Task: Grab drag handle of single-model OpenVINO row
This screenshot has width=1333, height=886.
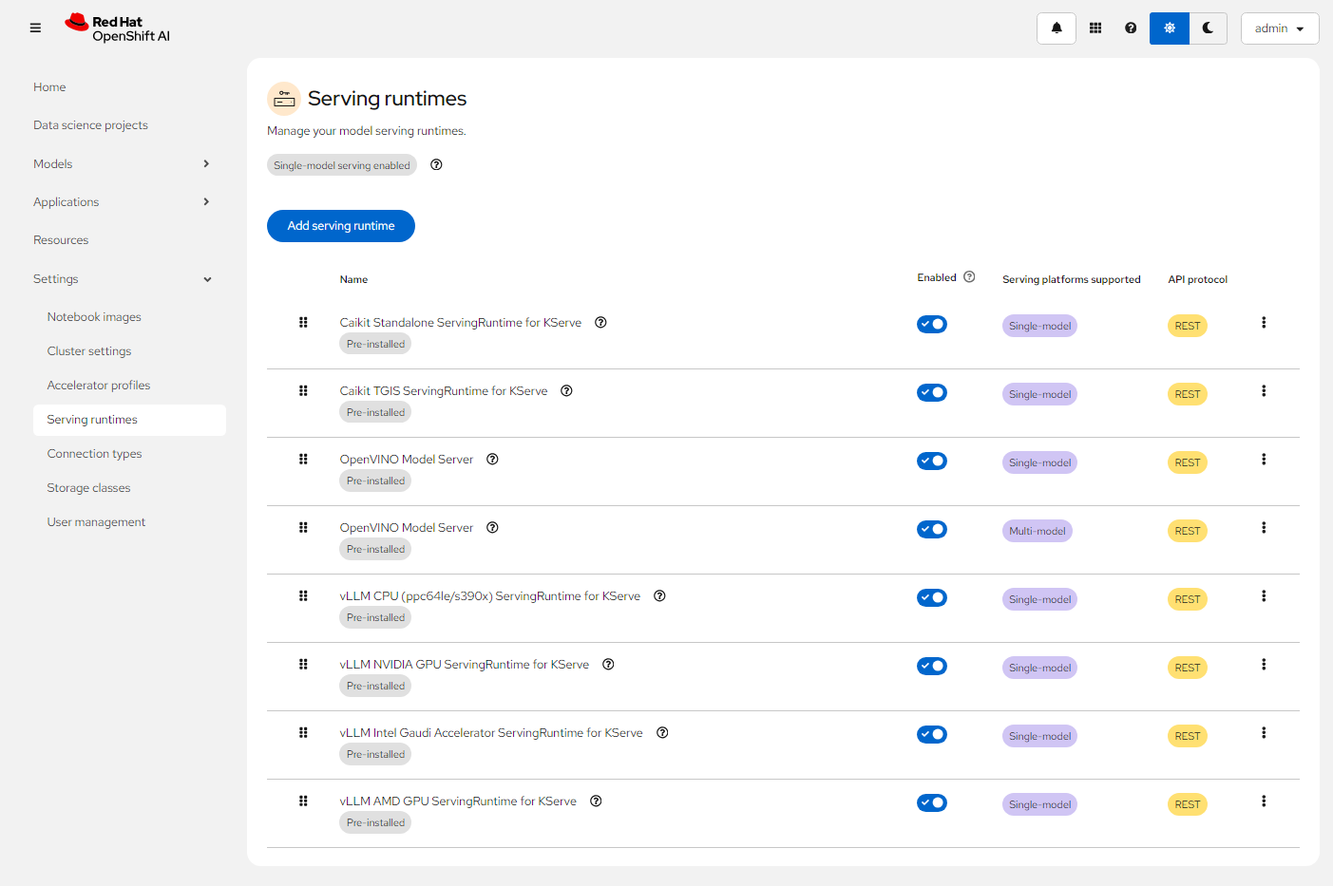Action: 303,459
